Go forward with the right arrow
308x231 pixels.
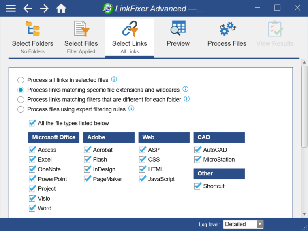(44, 9)
